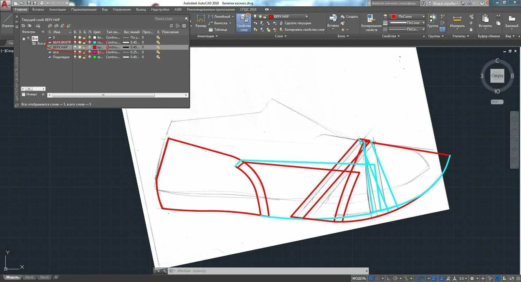Collapse the Фильтры pane chevron
Image resolution: width=521 pixels, height=282 pixels.
tap(43, 32)
